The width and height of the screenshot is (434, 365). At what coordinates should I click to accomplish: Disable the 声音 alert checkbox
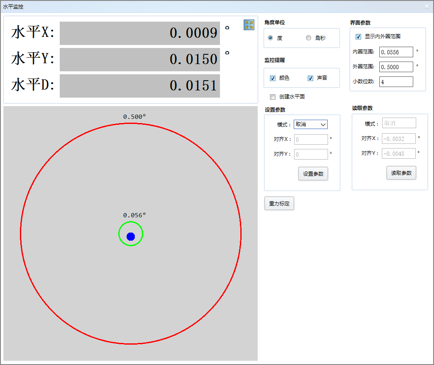pyautogui.click(x=311, y=78)
